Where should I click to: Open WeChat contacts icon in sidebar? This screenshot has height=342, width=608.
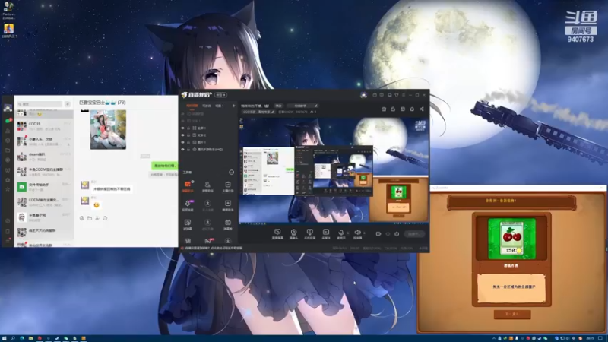(8, 131)
